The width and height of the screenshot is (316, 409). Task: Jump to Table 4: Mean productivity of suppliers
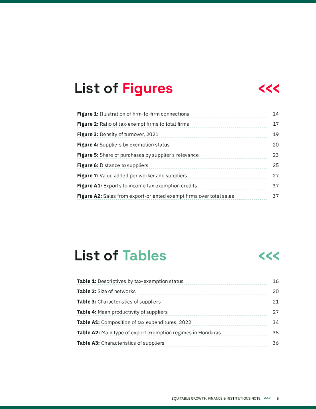click(122, 312)
